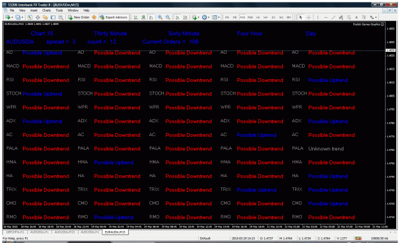The image size is (400, 243).
Task: Open the Arrows objects dropdown arrow
Action: [376, 17]
